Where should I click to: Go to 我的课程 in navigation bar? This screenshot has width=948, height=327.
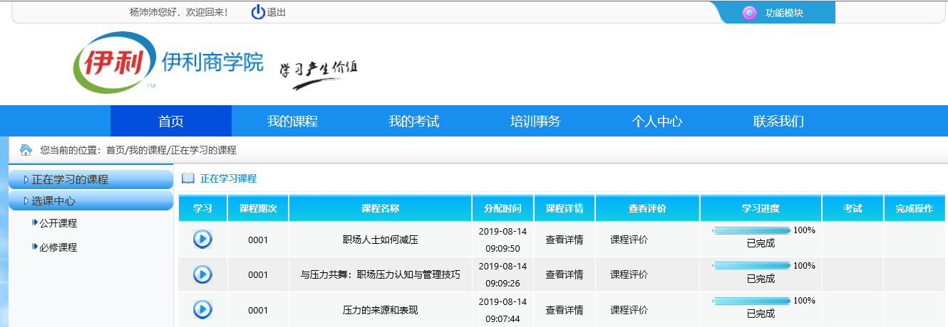292,122
